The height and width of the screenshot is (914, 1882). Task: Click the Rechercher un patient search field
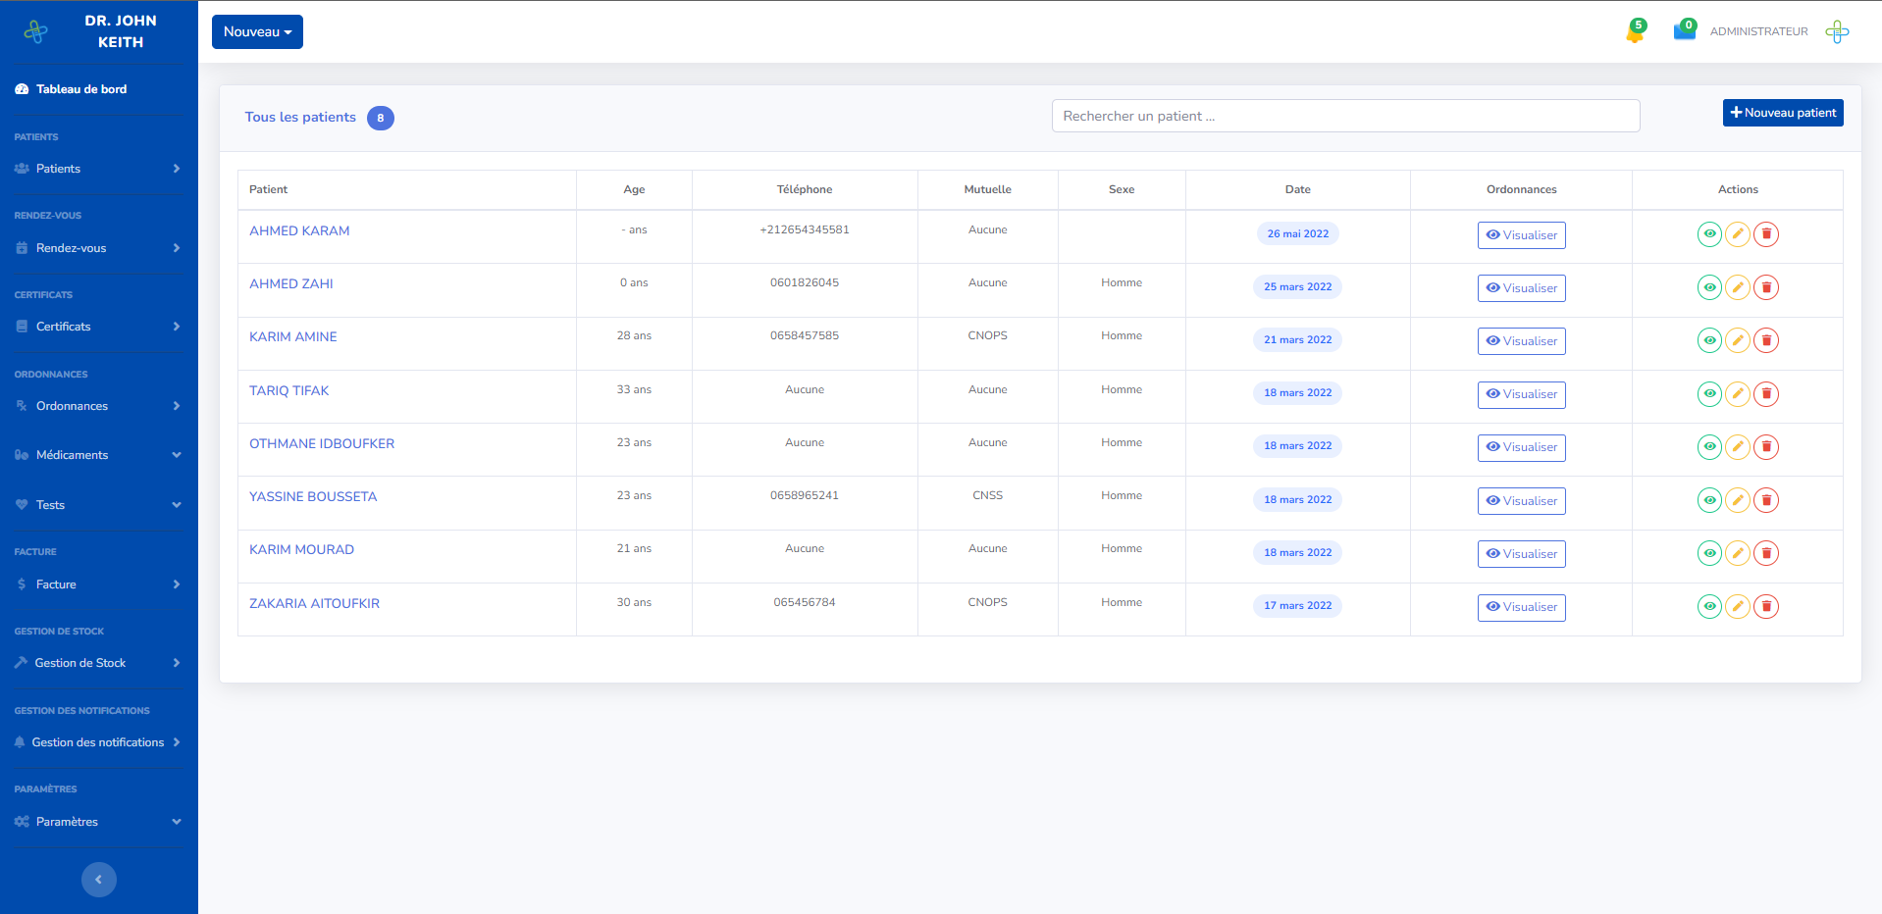1344,116
